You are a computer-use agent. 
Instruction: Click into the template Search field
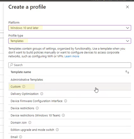coord(70,65)
